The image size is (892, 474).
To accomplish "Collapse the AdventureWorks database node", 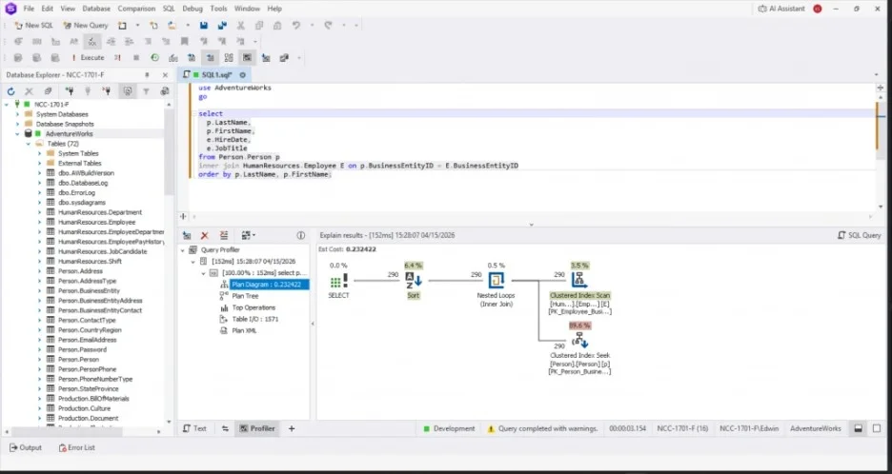I will coord(17,133).
